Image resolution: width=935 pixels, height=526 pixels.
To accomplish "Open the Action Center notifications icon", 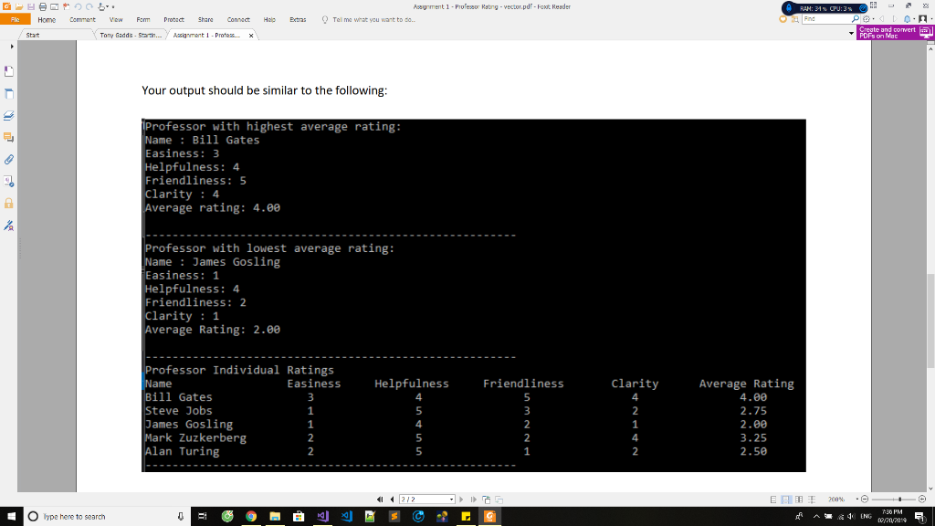I will (x=919, y=517).
